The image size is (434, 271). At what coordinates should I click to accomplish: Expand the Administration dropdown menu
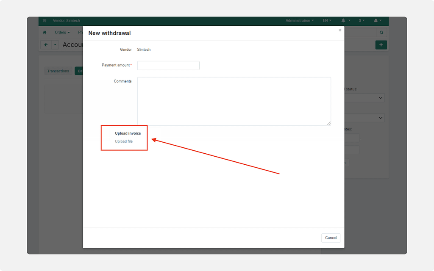[300, 21]
